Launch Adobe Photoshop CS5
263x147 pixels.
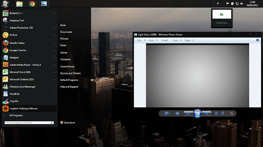click(29, 28)
